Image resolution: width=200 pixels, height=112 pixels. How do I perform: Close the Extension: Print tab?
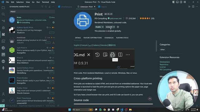[x=95, y=7]
